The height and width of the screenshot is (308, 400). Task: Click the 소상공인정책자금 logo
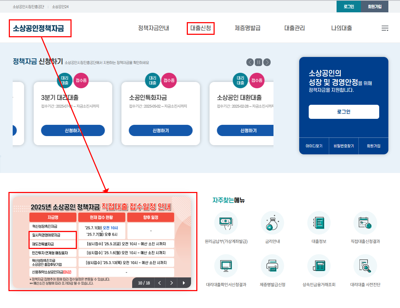(x=38, y=28)
